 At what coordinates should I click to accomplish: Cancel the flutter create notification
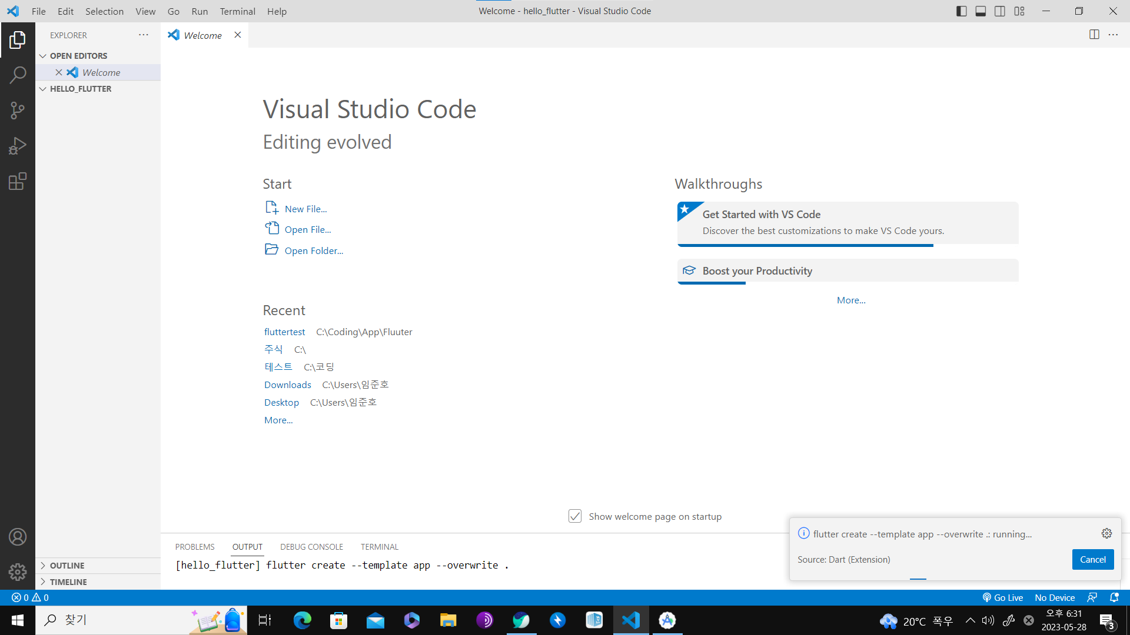[x=1093, y=559]
